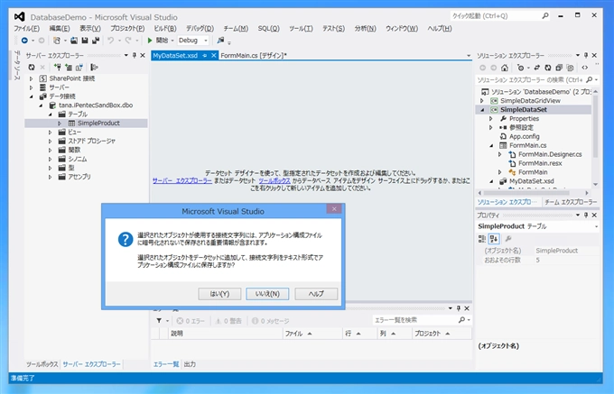Click the ツールボックス link in designer

pyautogui.click(x=274, y=181)
